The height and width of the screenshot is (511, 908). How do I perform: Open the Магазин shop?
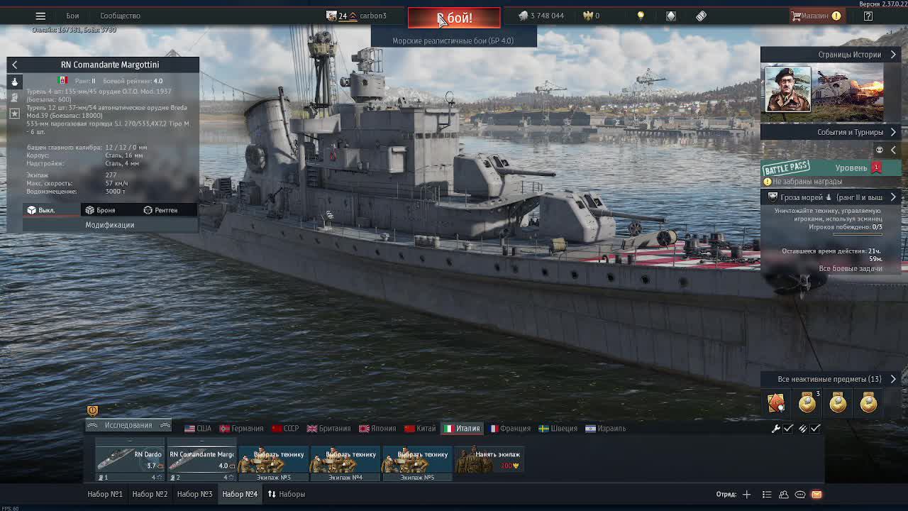click(816, 16)
